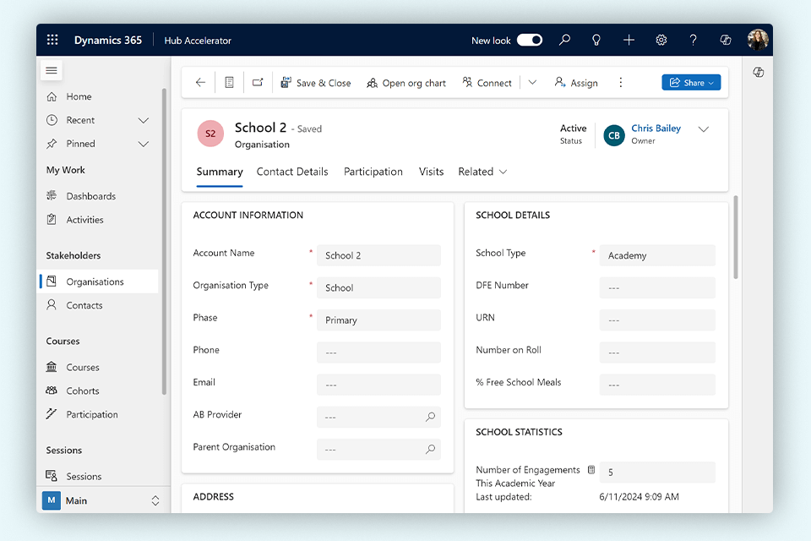Click the plus icon to create new record
The image size is (811, 541).
[629, 40]
